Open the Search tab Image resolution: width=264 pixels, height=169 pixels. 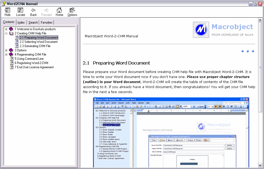point(33,22)
